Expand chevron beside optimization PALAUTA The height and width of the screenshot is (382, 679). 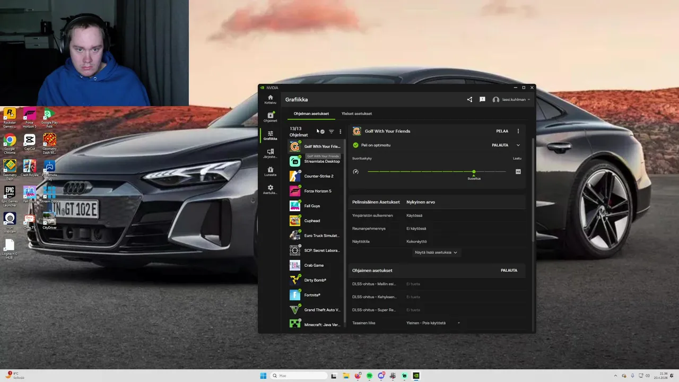[x=518, y=145]
